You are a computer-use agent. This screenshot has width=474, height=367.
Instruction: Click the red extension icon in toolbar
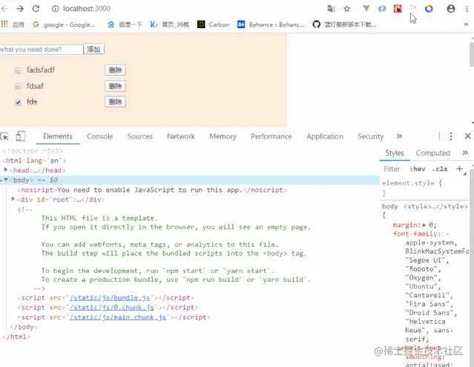tap(398, 9)
